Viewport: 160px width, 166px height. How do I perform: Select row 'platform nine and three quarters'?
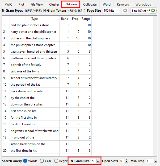tap(47, 58)
